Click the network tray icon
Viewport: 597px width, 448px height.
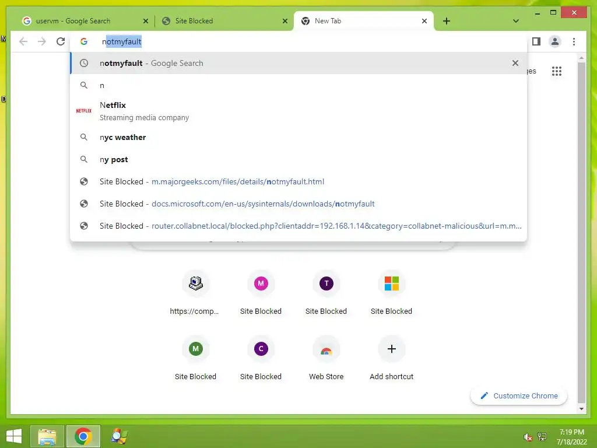point(542,437)
